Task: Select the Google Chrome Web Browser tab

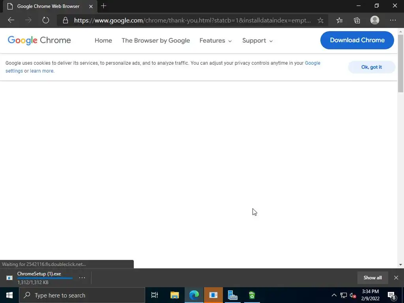Action: click(x=50, y=6)
